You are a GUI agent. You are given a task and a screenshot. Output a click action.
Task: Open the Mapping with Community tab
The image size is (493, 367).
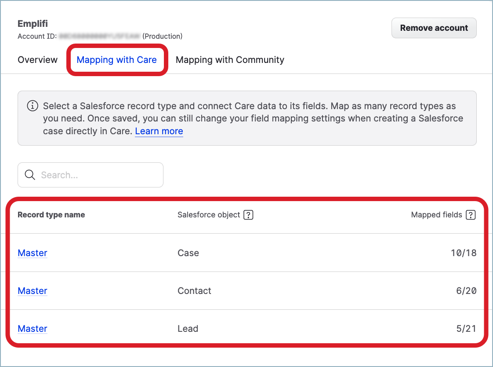click(x=230, y=60)
